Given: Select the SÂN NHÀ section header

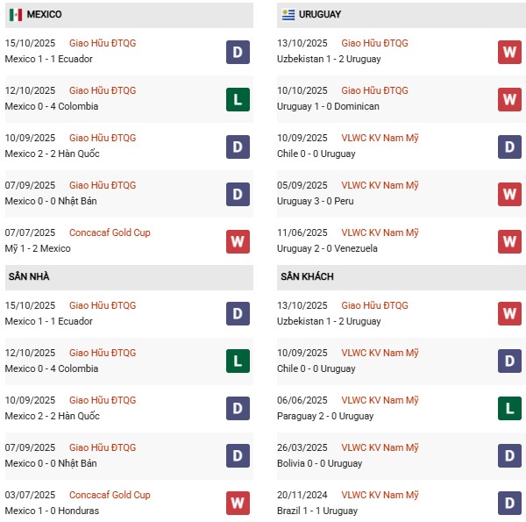Looking at the screenshot, I should (x=29, y=277).
